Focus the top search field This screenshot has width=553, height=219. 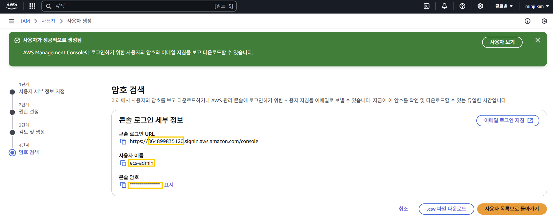139,6
